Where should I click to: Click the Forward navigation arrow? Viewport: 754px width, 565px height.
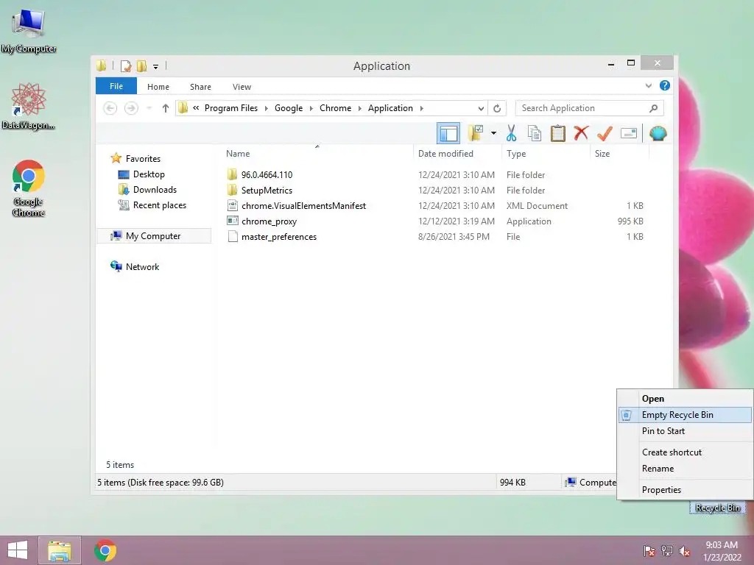point(131,108)
